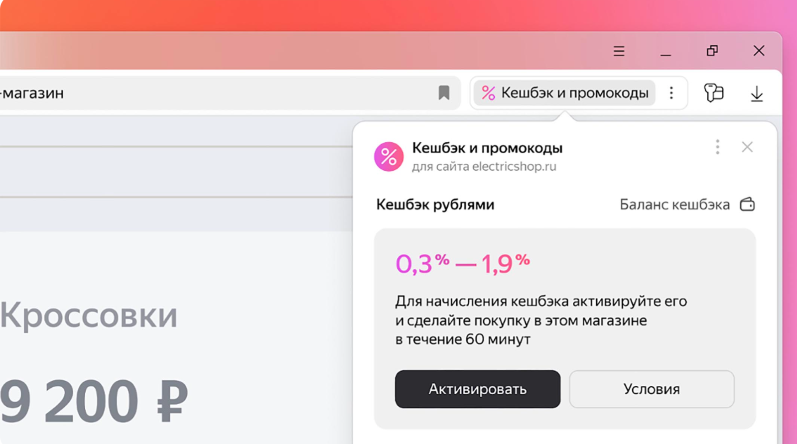Close the cashback and promo codes popup
The image size is (797, 444).
pos(747,147)
